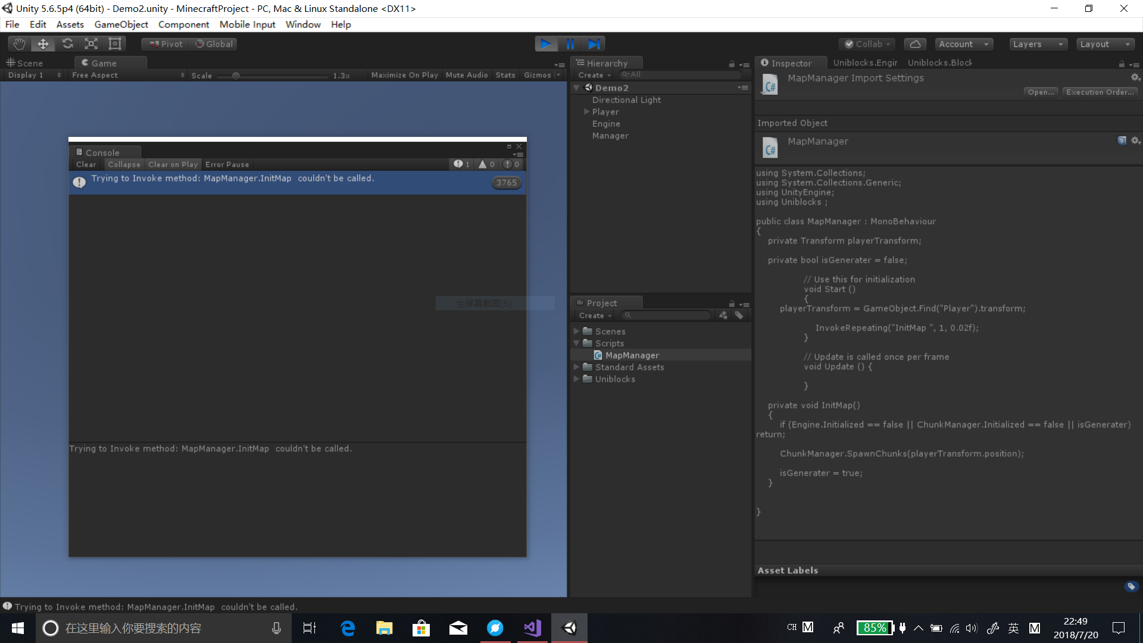
Task: Click Search by Label icon in Project
Action: (739, 316)
